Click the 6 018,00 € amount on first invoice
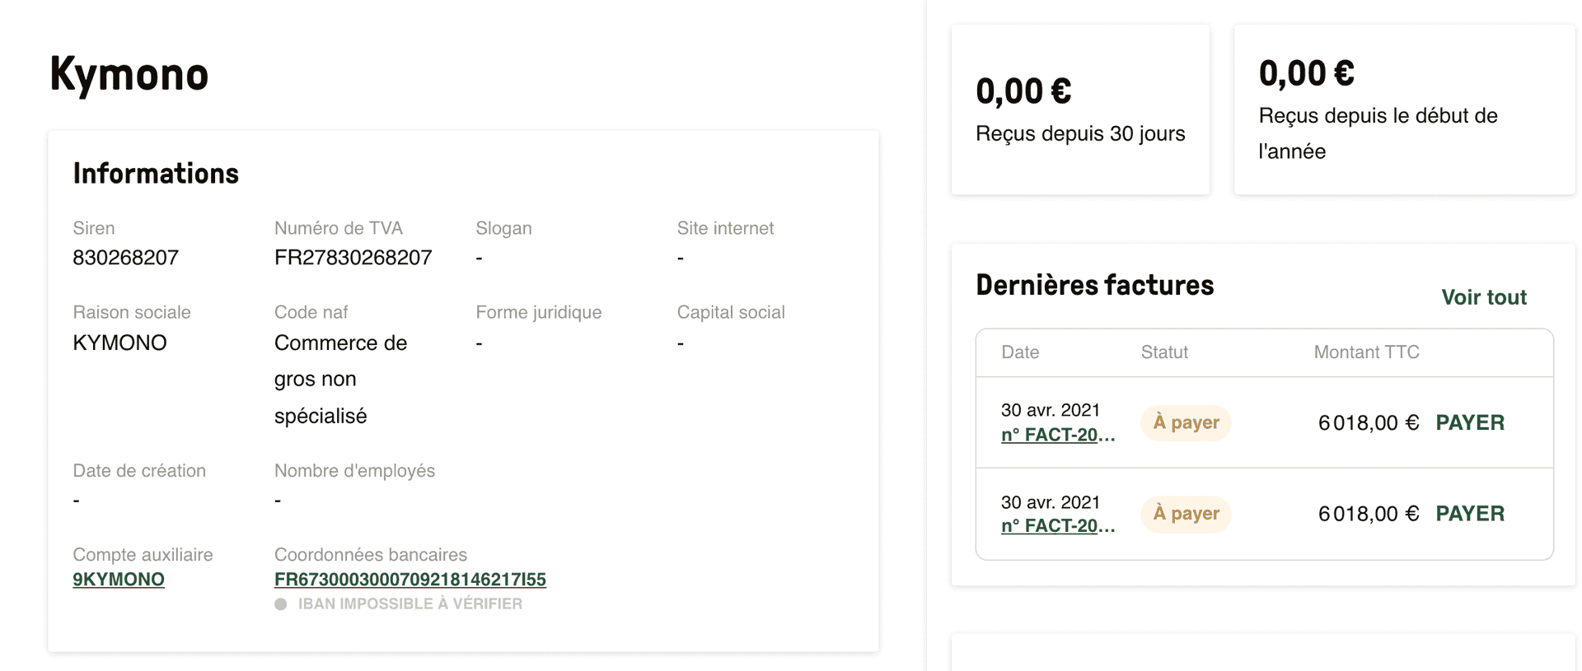Screen dimensions: 1582x671 click(x=1368, y=422)
